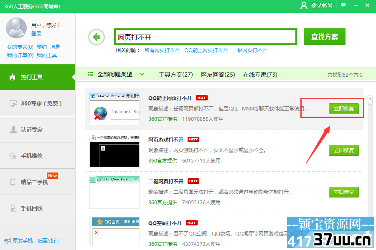Switch to 工具方案(27) tab
The image size is (376, 250).
(176, 75)
